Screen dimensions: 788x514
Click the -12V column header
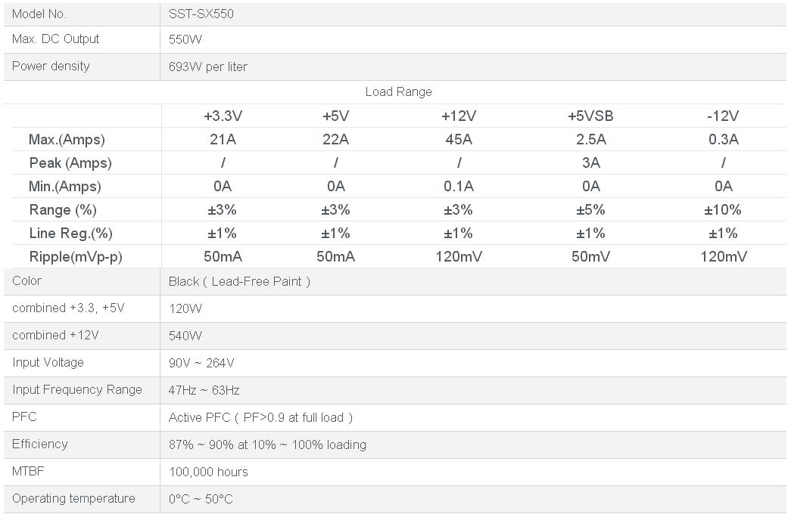pyautogui.click(x=723, y=116)
